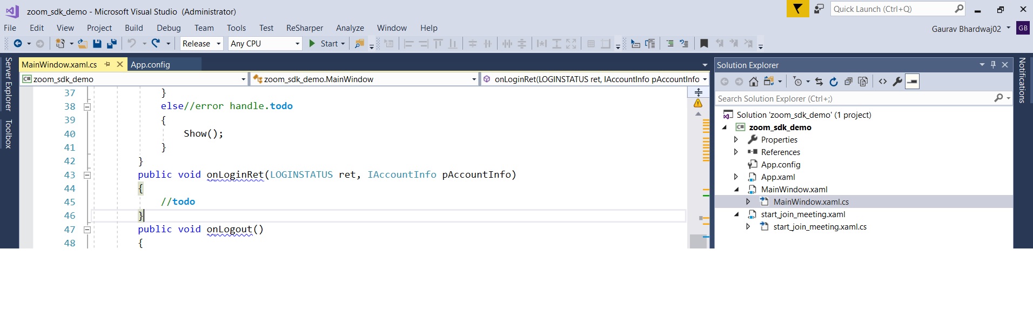
Task: Collapse the start_join_meeting.xaml node
Action: coord(736,214)
